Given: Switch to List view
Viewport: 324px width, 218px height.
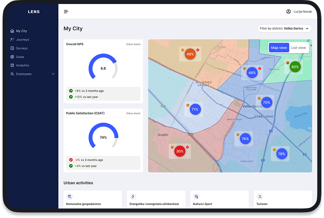Looking at the screenshot, I should click(x=299, y=47).
